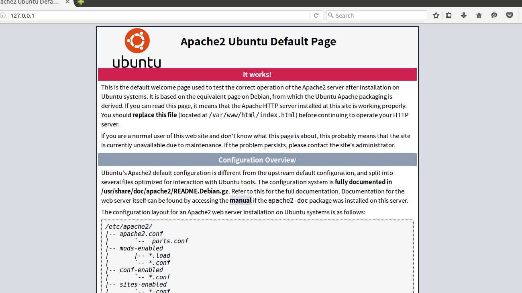Image resolution: width=522 pixels, height=293 pixels.
Task: Click ports.conf in config tree
Action: (170, 241)
